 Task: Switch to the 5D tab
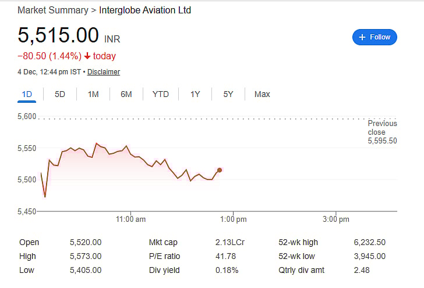tap(60, 94)
